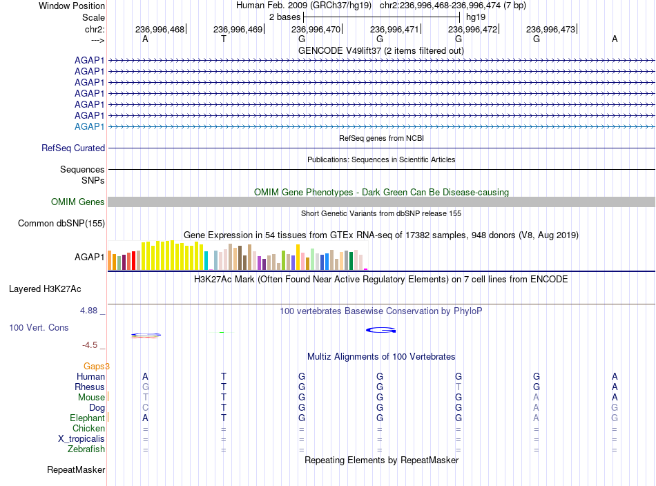Select the chr2: ruler label

point(95,29)
